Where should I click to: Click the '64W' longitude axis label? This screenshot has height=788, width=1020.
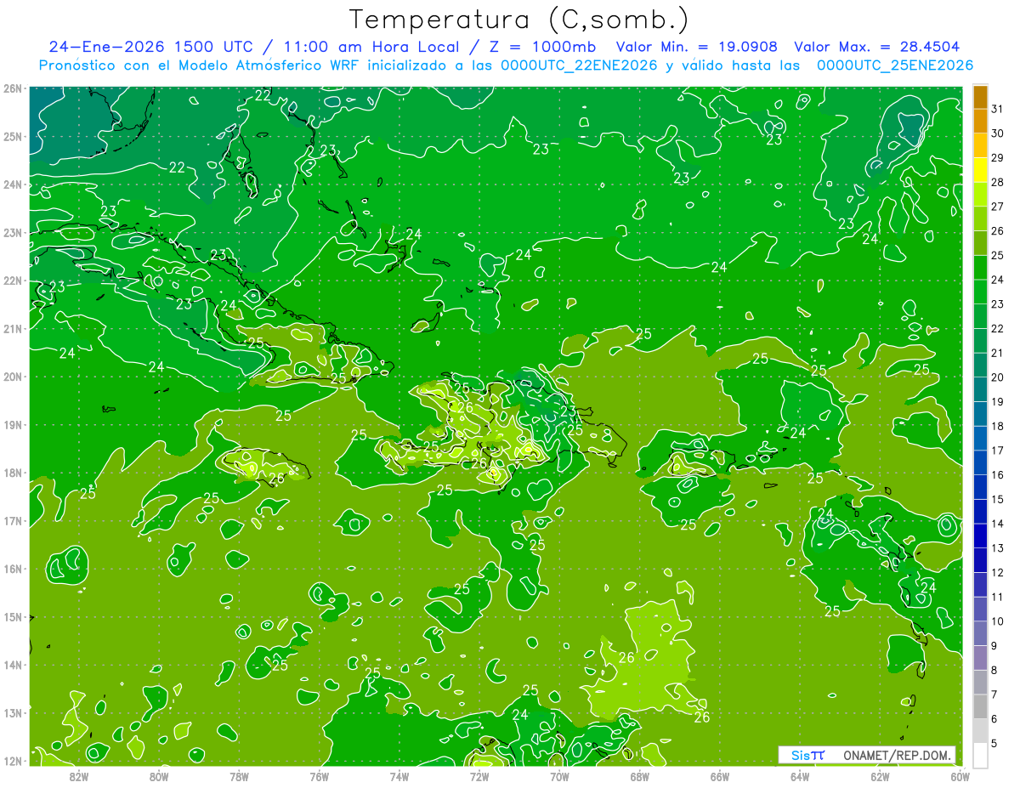click(800, 775)
